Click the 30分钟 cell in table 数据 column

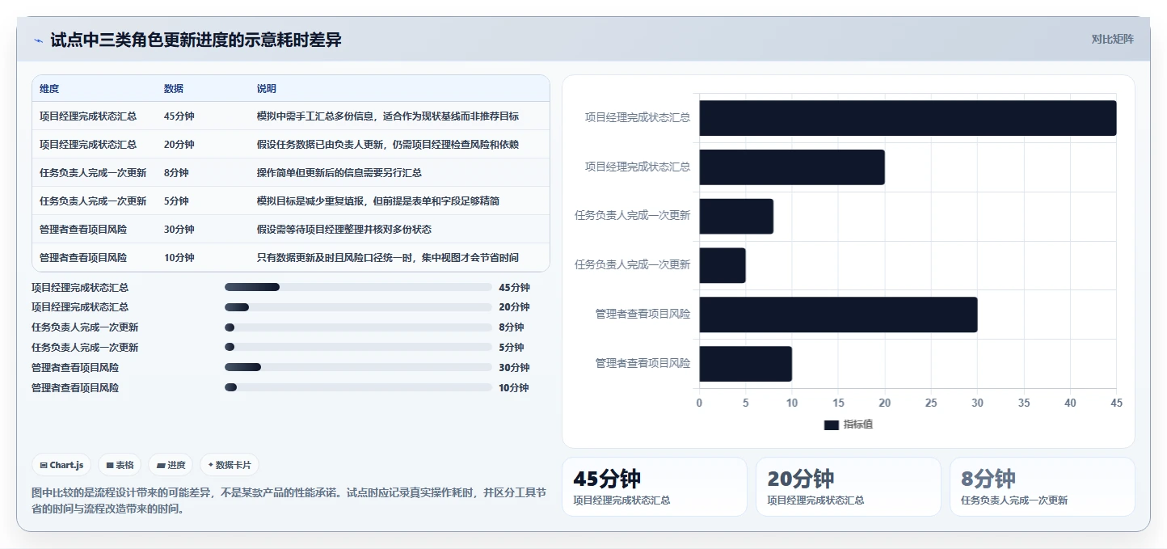click(179, 230)
